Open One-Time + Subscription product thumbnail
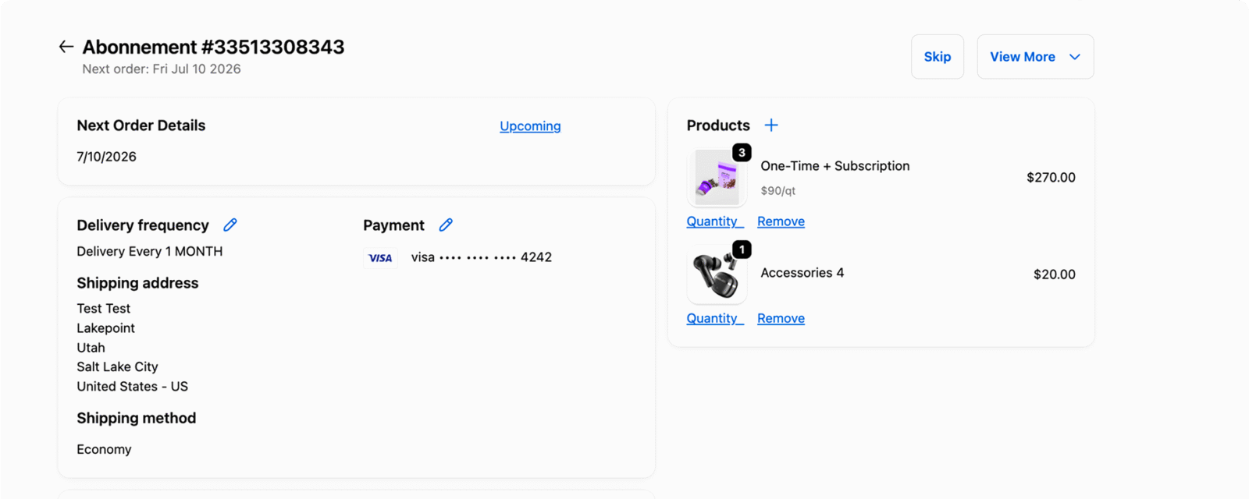The height and width of the screenshot is (499, 1249). coord(717,177)
